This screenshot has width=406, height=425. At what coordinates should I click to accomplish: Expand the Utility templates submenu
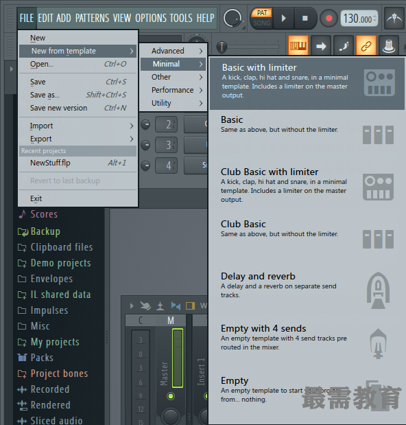click(174, 103)
